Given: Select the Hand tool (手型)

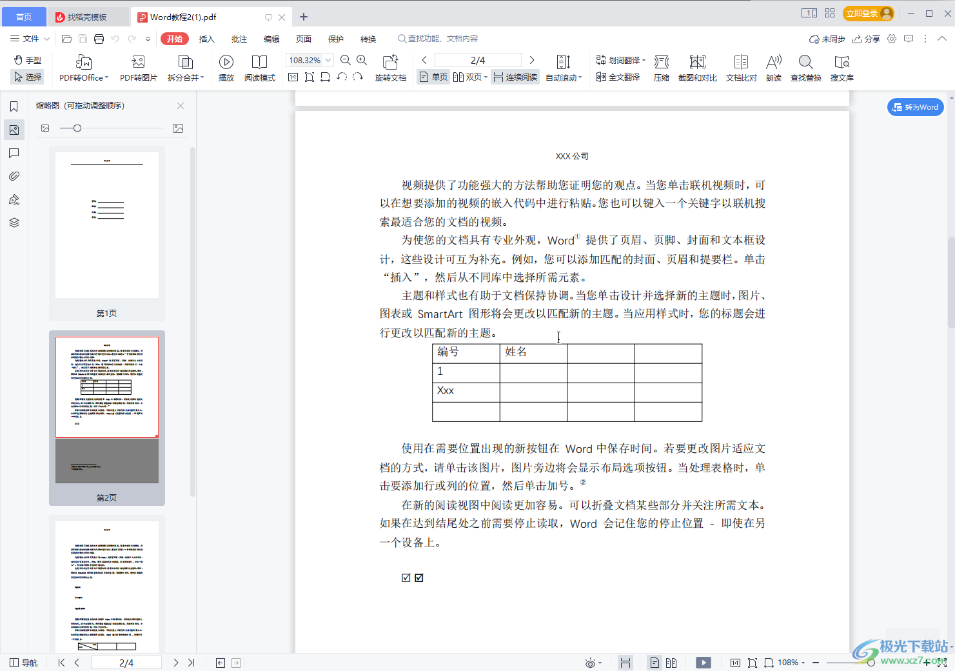Looking at the screenshot, I should pos(27,60).
